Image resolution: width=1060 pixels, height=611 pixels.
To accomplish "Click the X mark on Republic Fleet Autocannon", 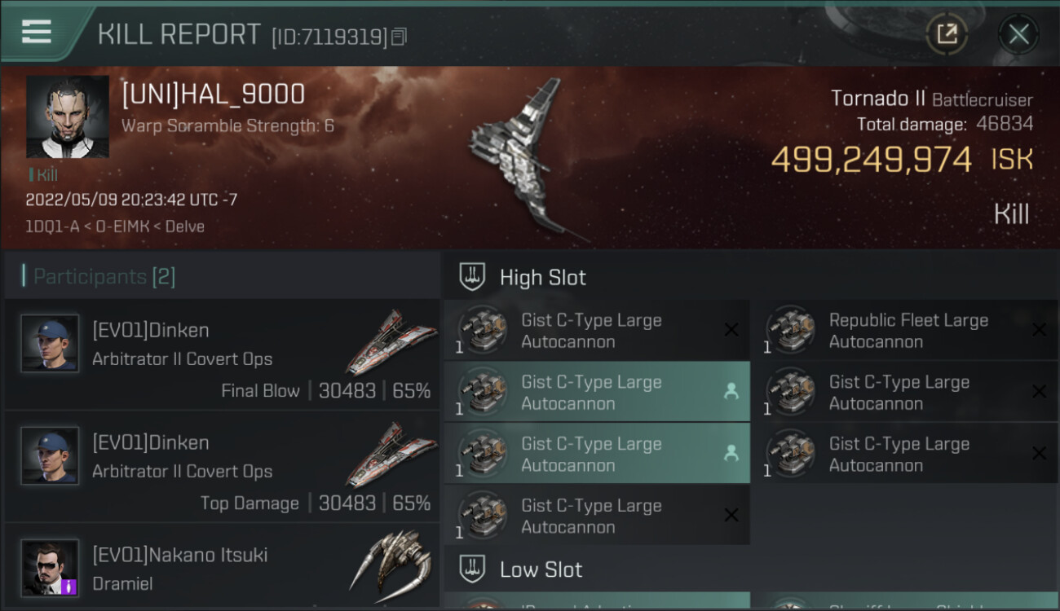I will click(x=1039, y=330).
